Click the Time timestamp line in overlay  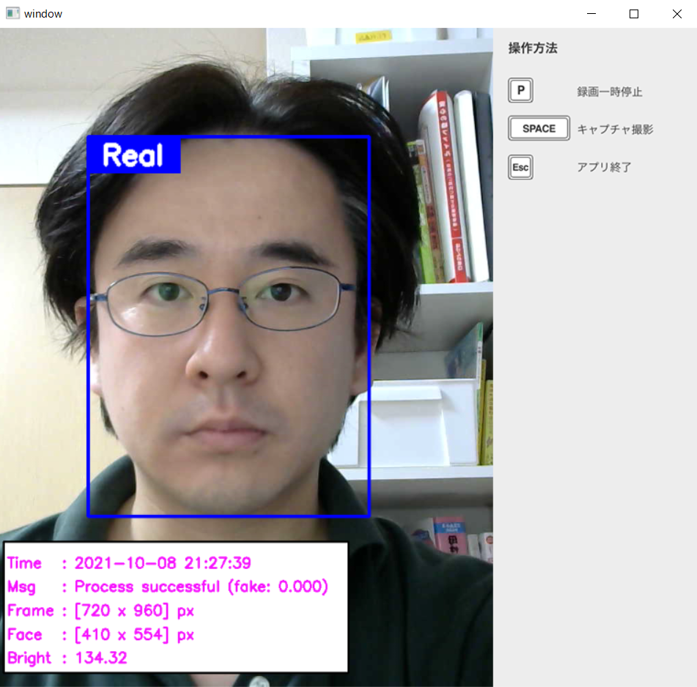tap(130, 563)
